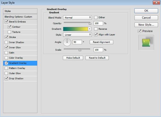Viewport: 161px width, 117px height.
Task: Click the Angle input field
Action: [77, 42]
